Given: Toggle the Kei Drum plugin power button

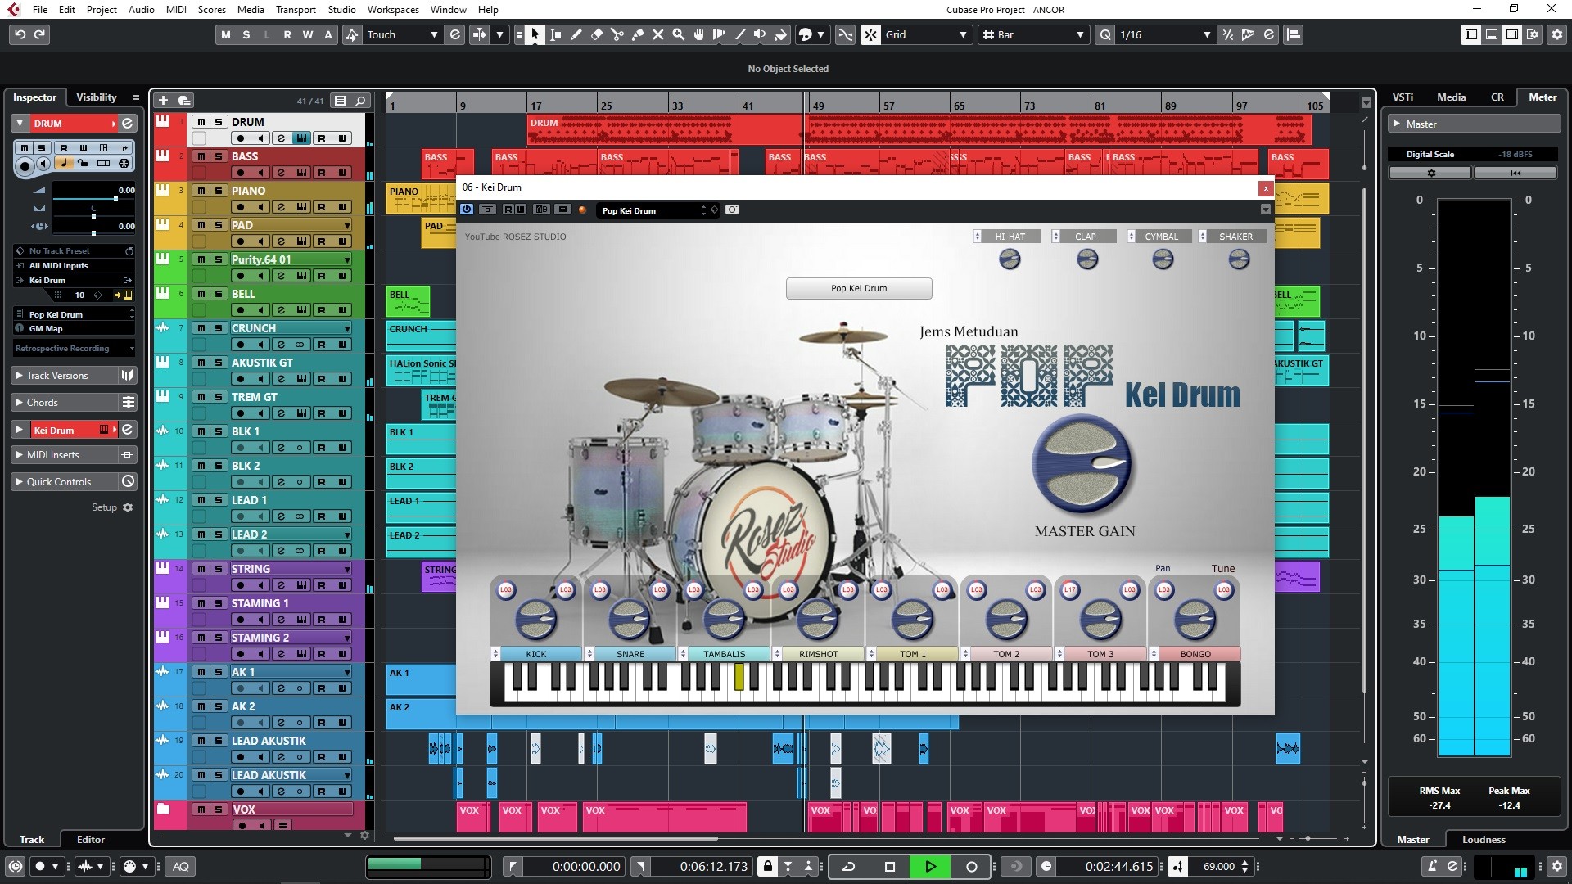Looking at the screenshot, I should (467, 210).
